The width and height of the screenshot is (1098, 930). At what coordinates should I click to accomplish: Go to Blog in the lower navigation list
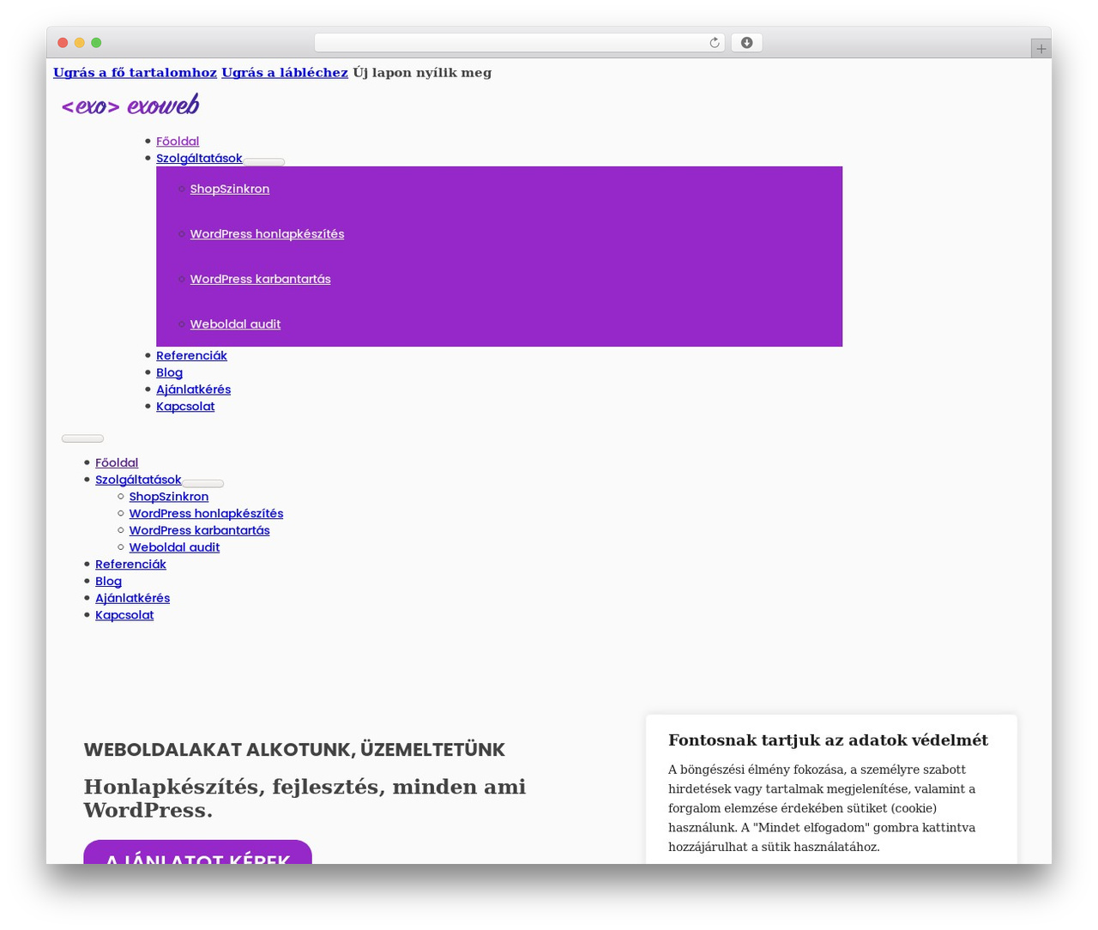(108, 582)
